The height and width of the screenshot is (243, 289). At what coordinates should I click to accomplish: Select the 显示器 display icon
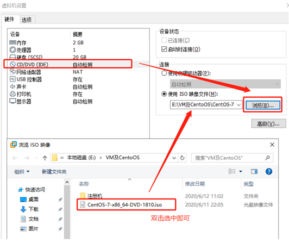pos(12,101)
